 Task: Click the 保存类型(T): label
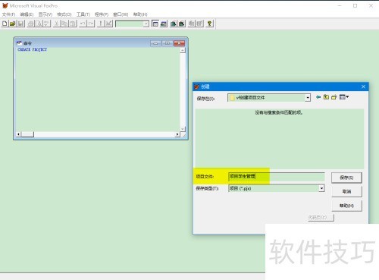point(207,188)
